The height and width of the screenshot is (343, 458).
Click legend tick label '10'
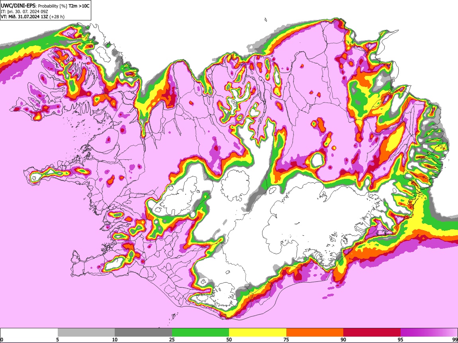(x=115, y=339)
